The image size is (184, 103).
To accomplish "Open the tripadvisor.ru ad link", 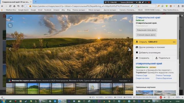I will click(x=142, y=67).
